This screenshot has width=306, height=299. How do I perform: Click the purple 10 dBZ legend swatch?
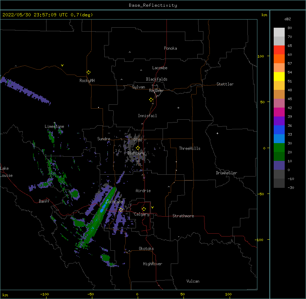279,165
